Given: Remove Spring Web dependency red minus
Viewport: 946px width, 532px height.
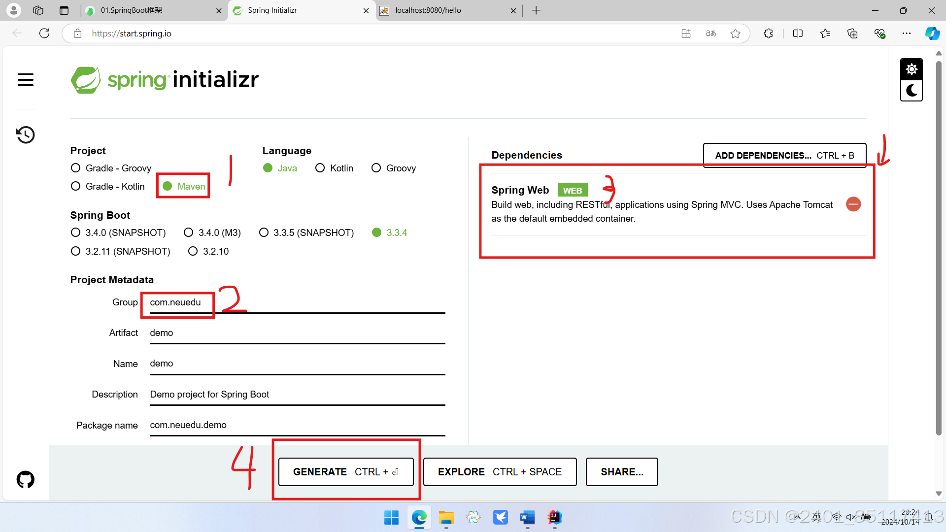Looking at the screenshot, I should click(853, 204).
